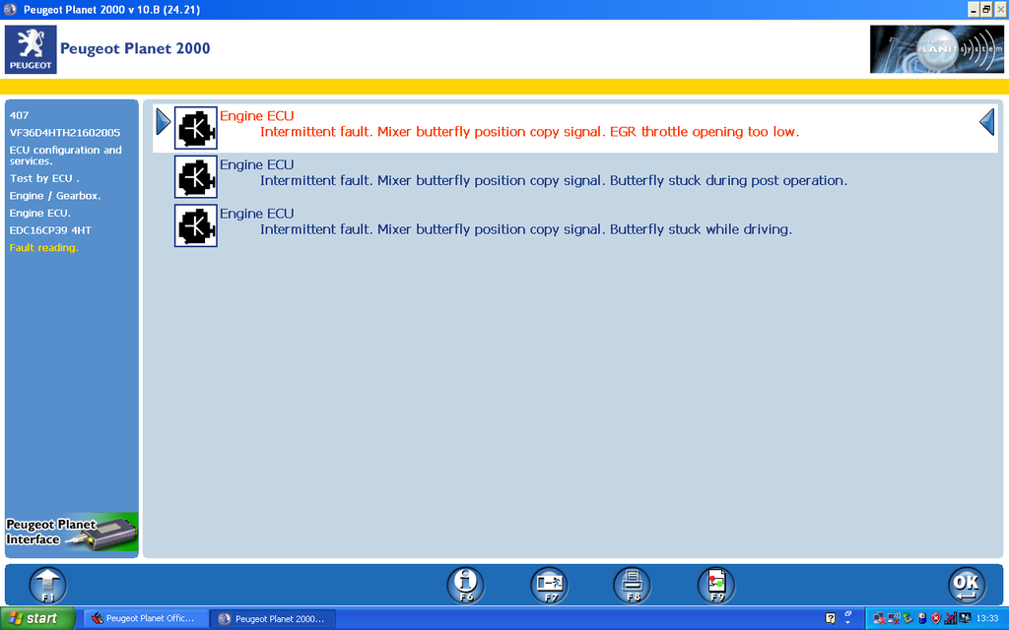
Task: Click the Peugeot Planet System banner image
Action: tap(936, 49)
